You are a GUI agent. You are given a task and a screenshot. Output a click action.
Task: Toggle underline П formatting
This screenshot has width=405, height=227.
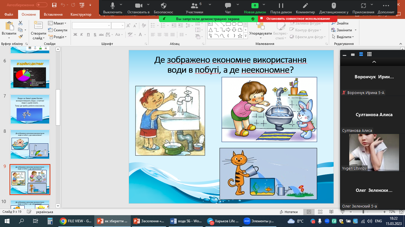click(88, 35)
